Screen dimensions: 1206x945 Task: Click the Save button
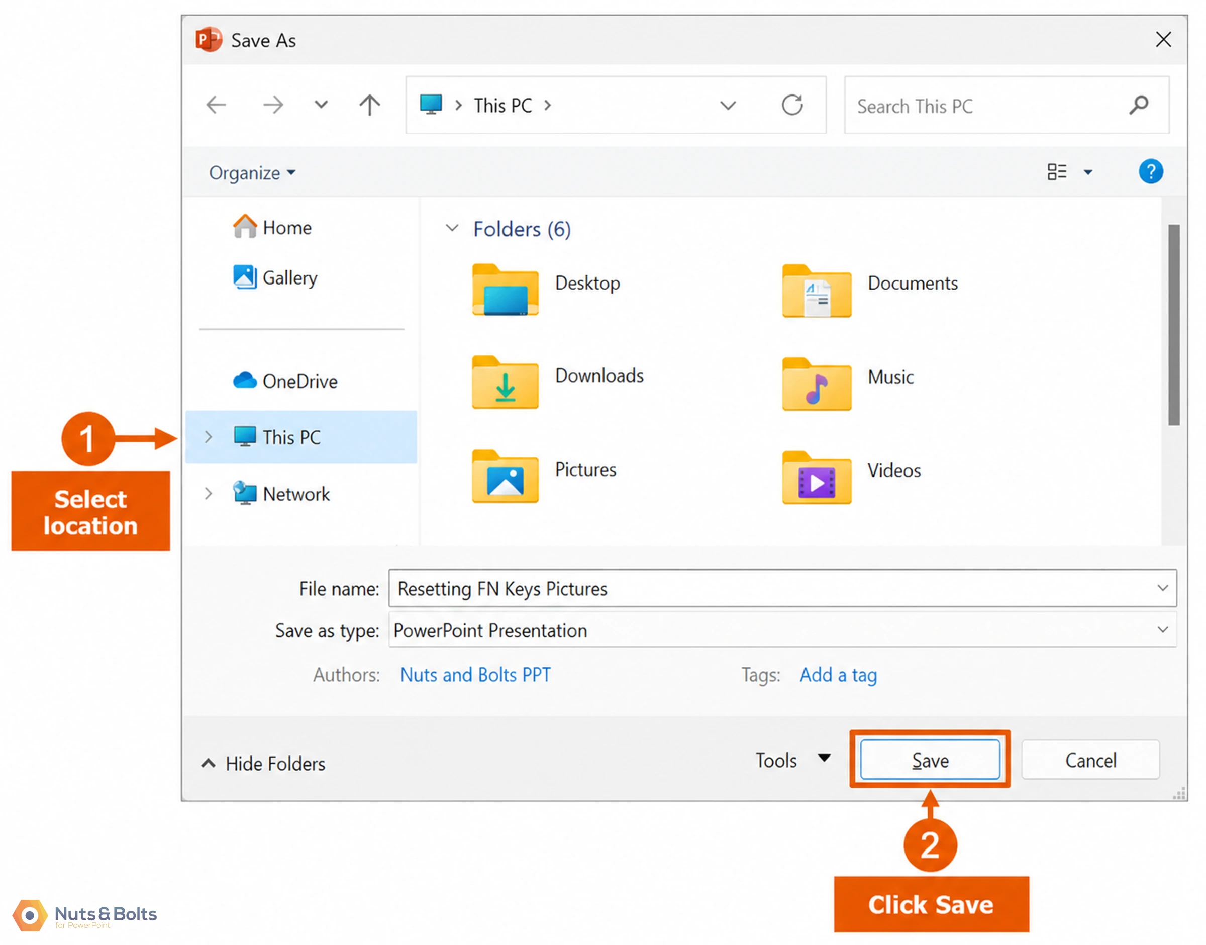[930, 760]
